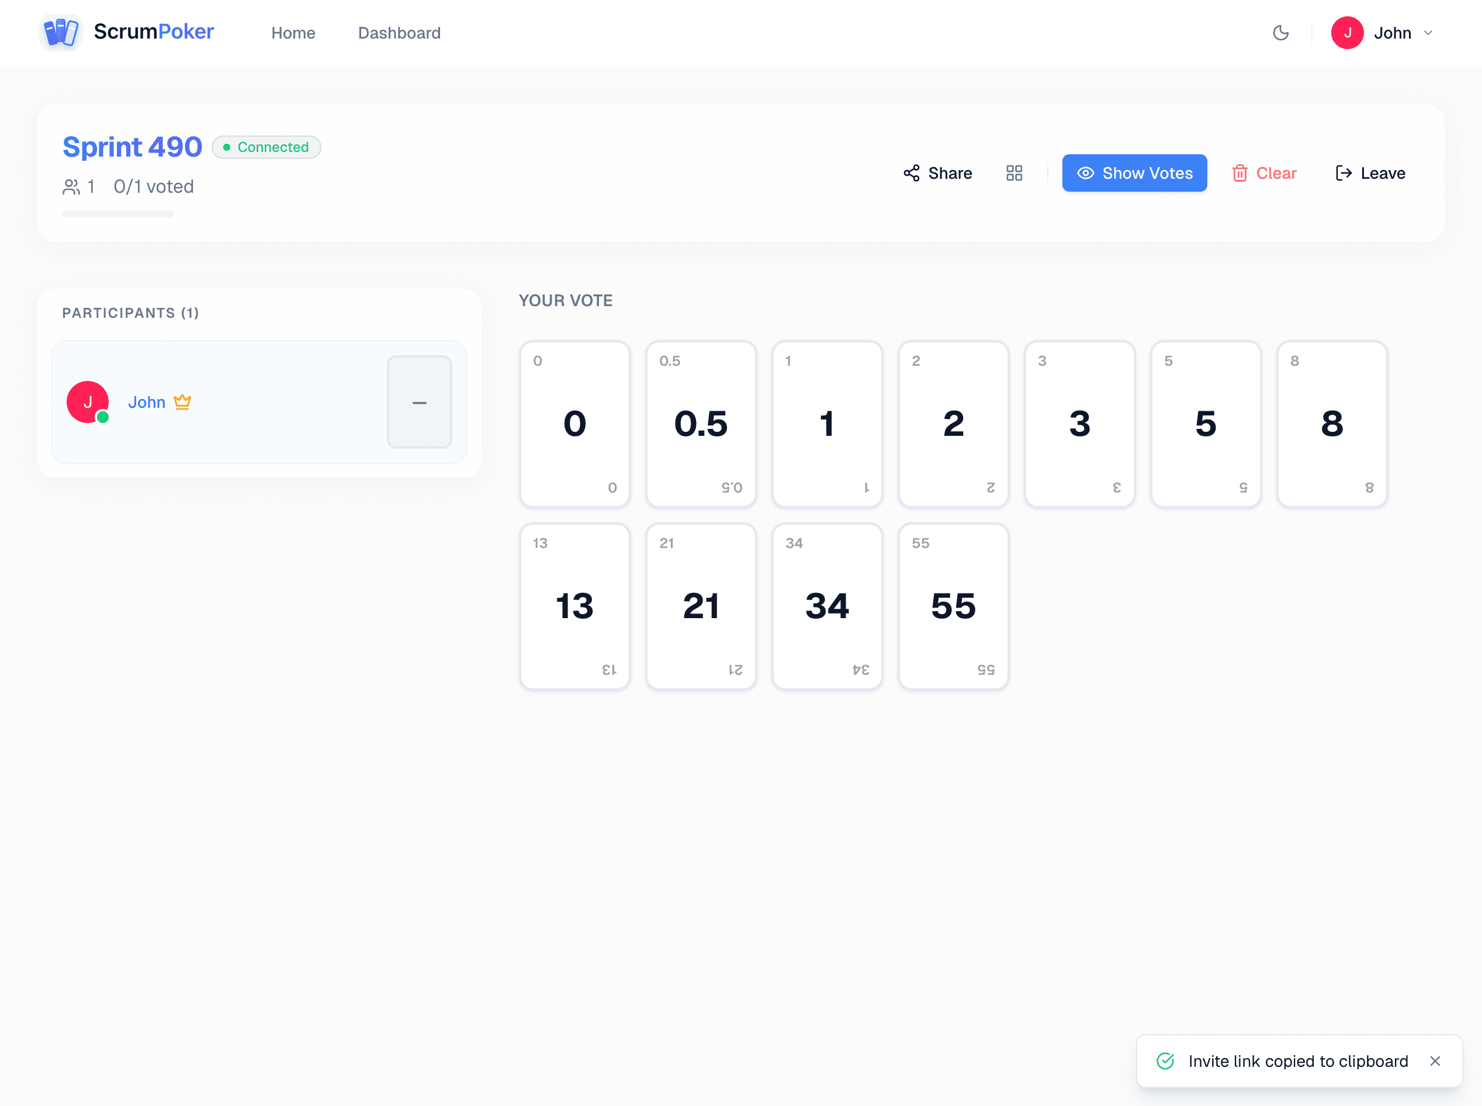
Task: Reveal votes with Show Votes button
Action: 1134,174
